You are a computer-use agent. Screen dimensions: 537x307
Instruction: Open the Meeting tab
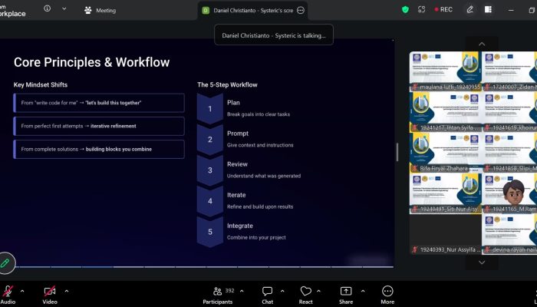coord(100,10)
